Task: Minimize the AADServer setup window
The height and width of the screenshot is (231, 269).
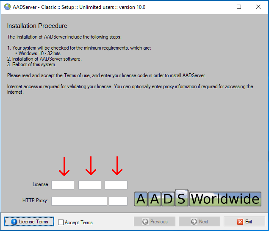Action: pos(219,7)
